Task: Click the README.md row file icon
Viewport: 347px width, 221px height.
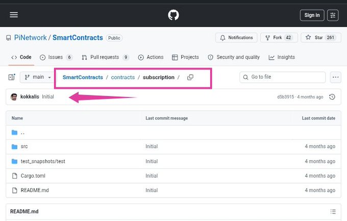Action: click(x=15, y=190)
